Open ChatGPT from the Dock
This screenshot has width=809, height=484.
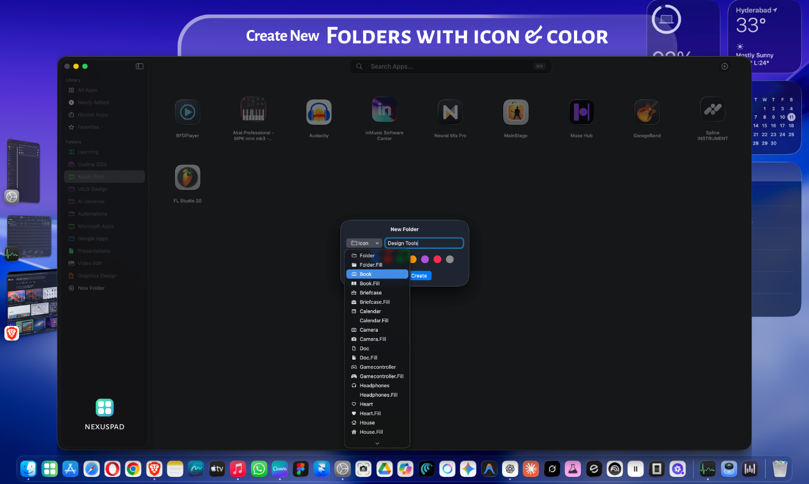tap(510, 469)
